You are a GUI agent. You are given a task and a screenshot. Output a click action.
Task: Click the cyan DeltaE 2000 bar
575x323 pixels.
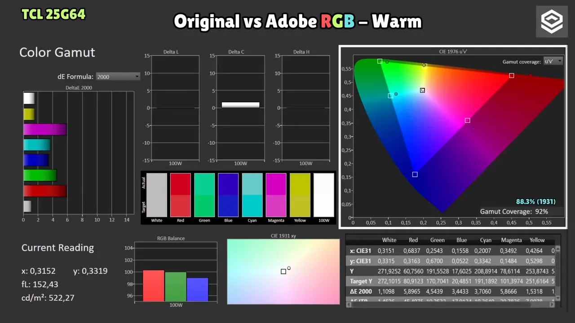[37, 145]
